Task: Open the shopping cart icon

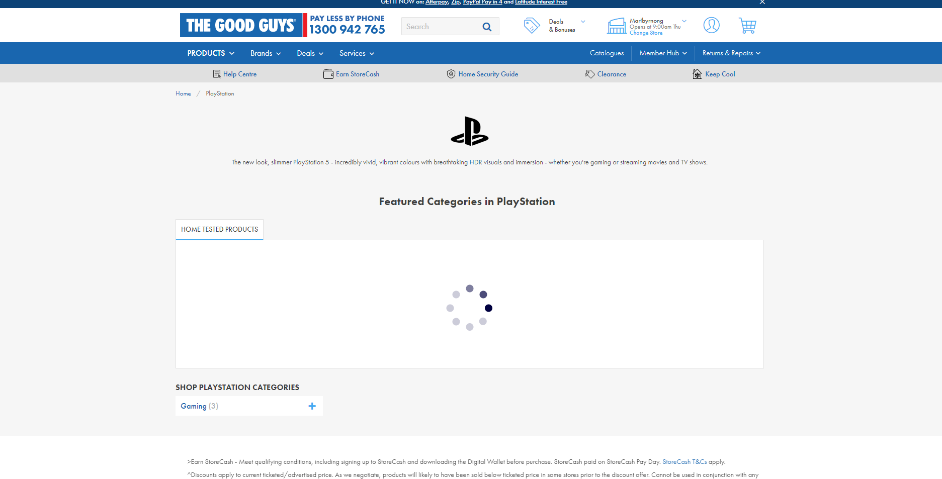Action: point(747,26)
